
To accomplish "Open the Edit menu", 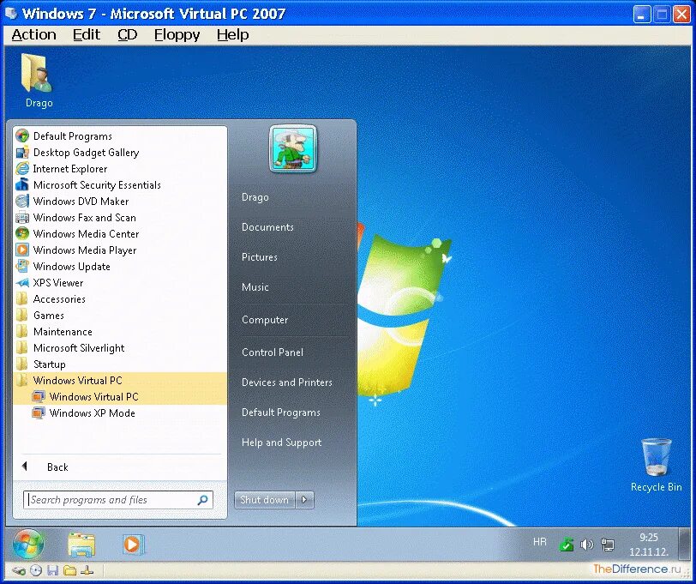I will click(87, 34).
